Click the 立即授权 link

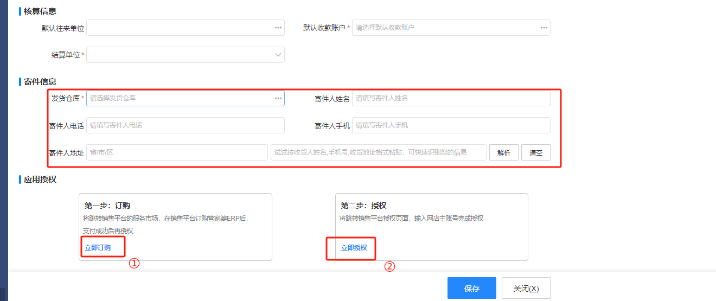[354, 248]
